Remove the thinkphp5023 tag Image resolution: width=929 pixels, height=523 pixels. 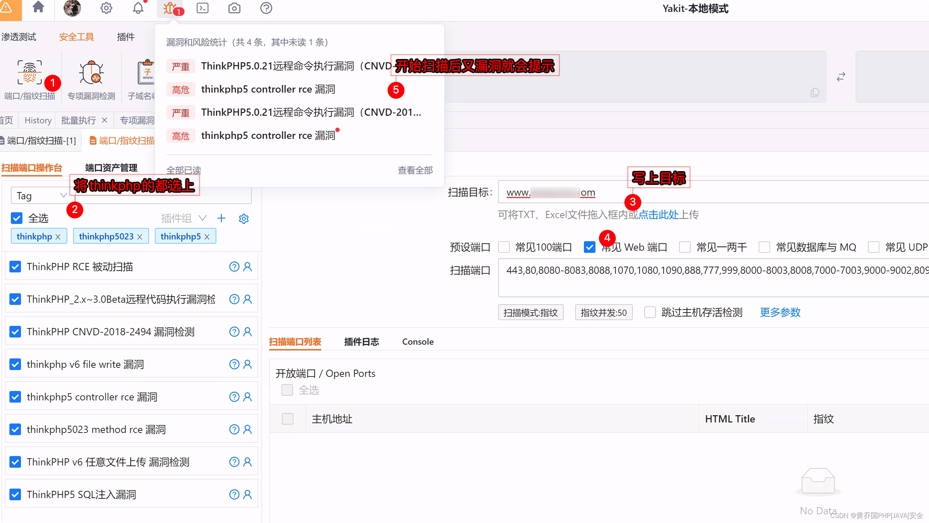[140, 237]
